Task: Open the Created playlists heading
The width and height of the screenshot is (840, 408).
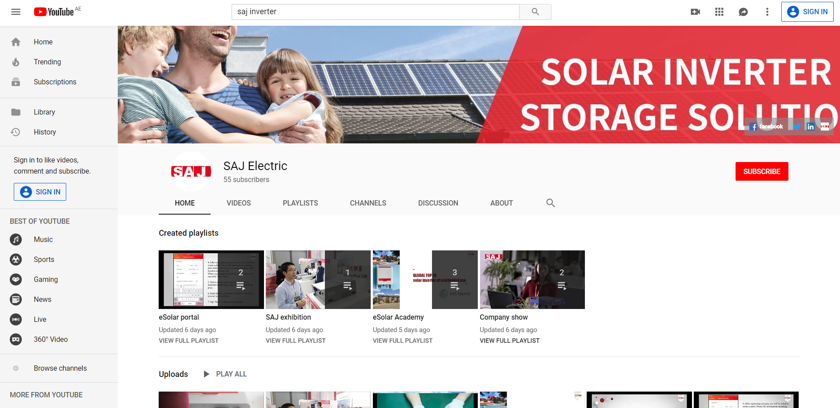Action: [189, 233]
